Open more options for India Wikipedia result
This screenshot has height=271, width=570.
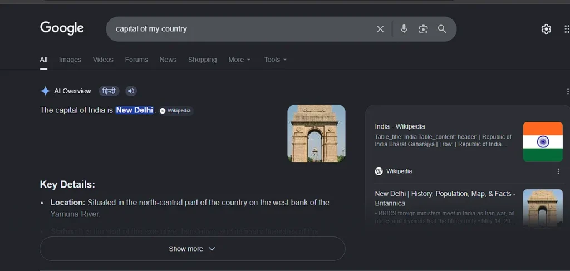click(x=558, y=171)
